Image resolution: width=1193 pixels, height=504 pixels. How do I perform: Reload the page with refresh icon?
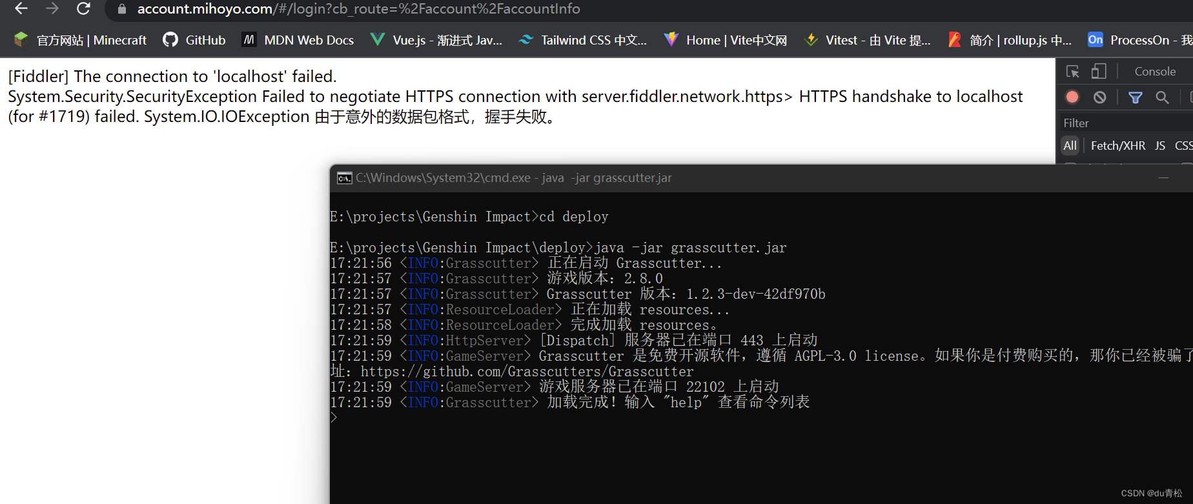point(83,8)
